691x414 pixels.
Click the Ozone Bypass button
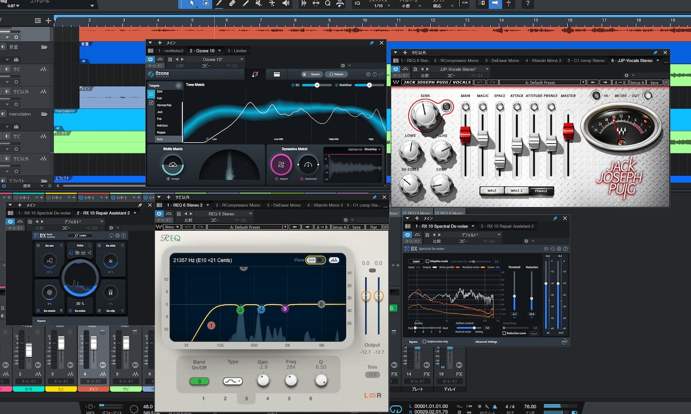[312, 74]
